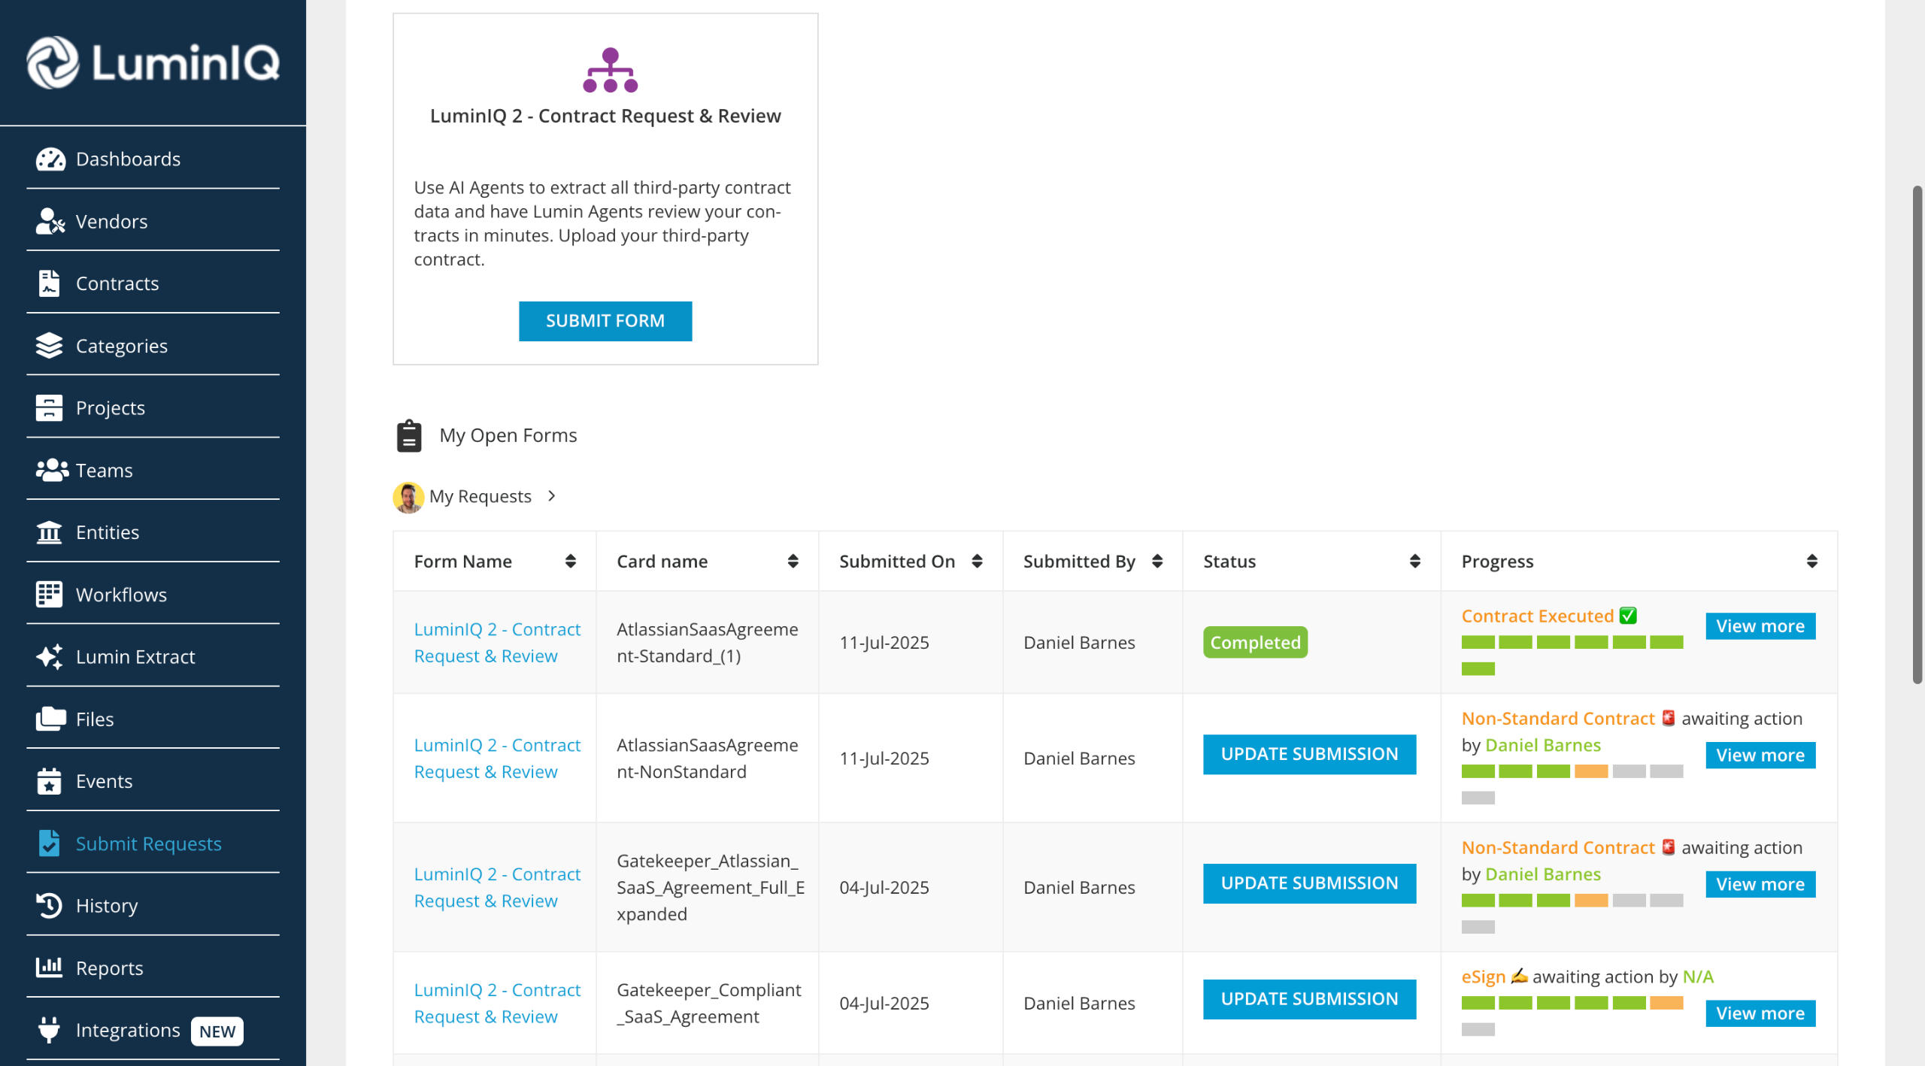
Task: Click View more on Contract Executed row
Action: click(1760, 626)
